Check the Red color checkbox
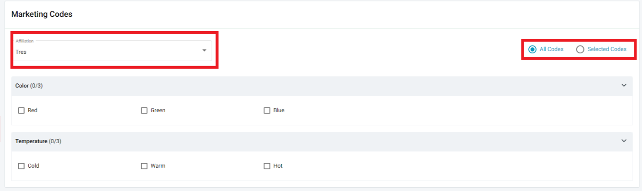642x191 pixels. 21,110
